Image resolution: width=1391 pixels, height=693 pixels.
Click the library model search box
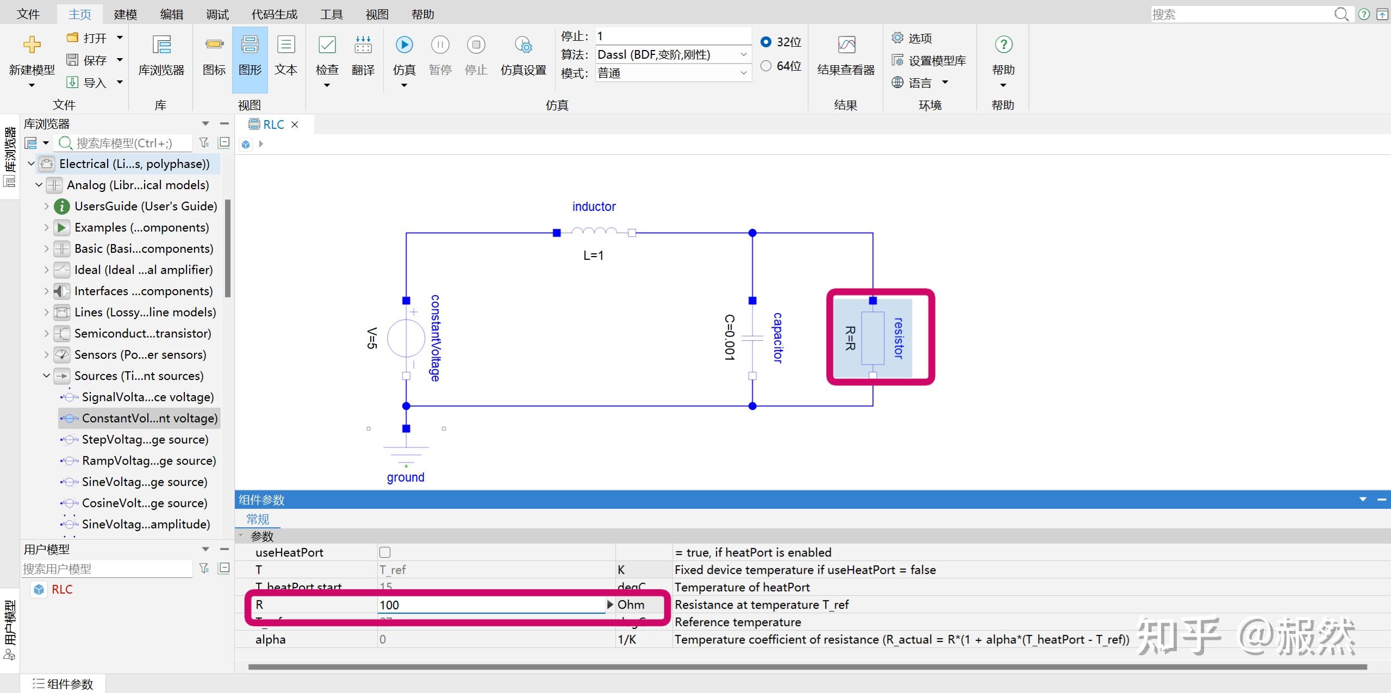point(124,143)
